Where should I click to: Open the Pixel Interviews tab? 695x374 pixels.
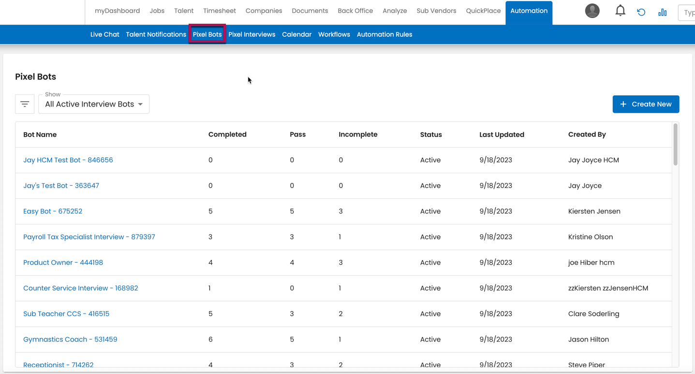[251, 34]
